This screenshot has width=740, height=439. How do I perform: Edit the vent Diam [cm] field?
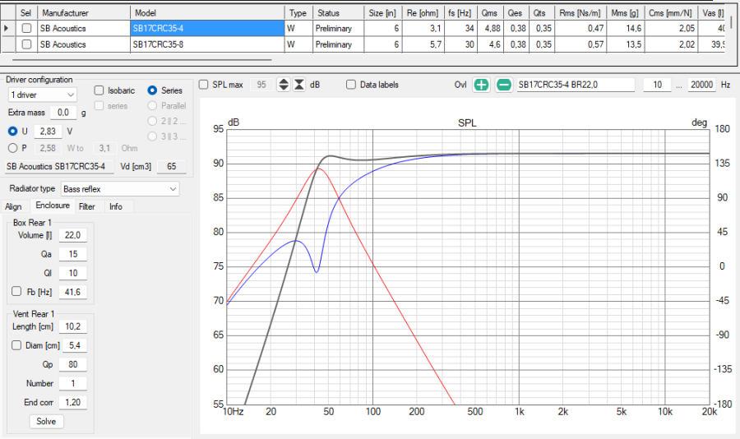75,345
